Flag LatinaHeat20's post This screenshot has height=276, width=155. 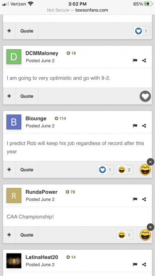coord(135,264)
